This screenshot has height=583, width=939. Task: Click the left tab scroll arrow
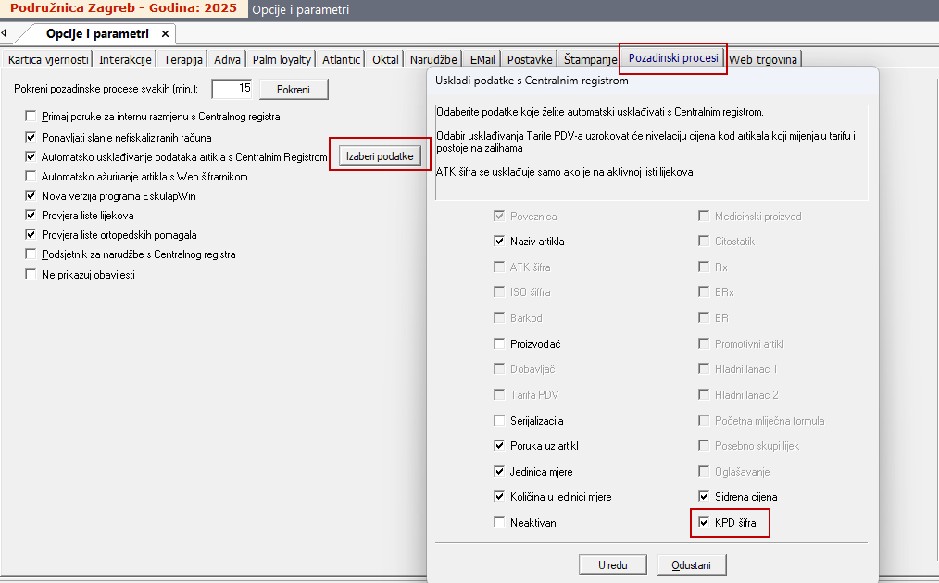click(6, 33)
